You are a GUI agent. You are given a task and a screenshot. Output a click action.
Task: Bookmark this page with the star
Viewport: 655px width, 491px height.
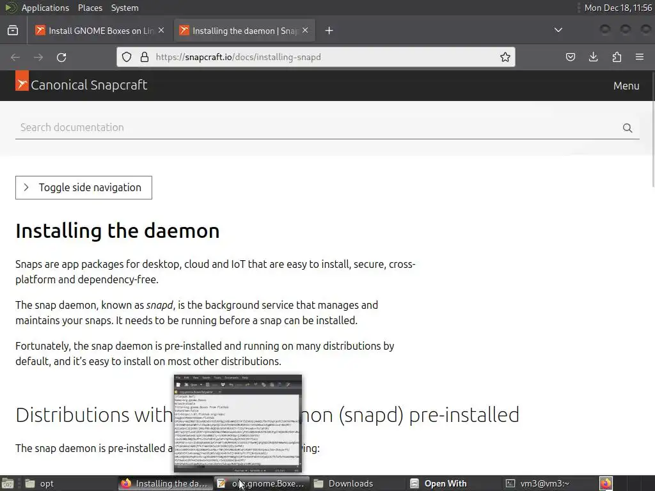tap(505, 57)
